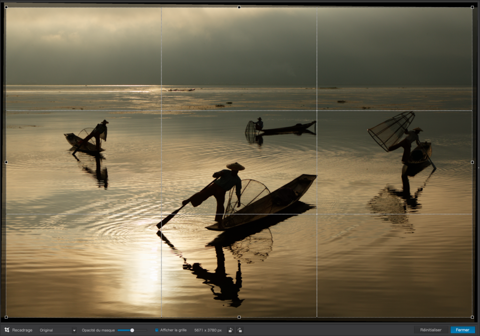Viewport: 480px width, 336px height.
Task: Rotate the image clockwise with the right-rotate icon
Action: (x=240, y=330)
